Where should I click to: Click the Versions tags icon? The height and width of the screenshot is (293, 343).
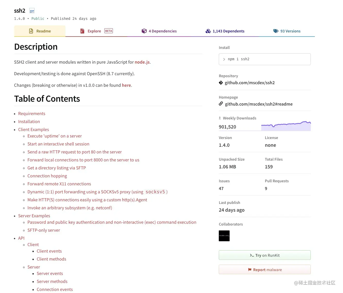[276, 31]
